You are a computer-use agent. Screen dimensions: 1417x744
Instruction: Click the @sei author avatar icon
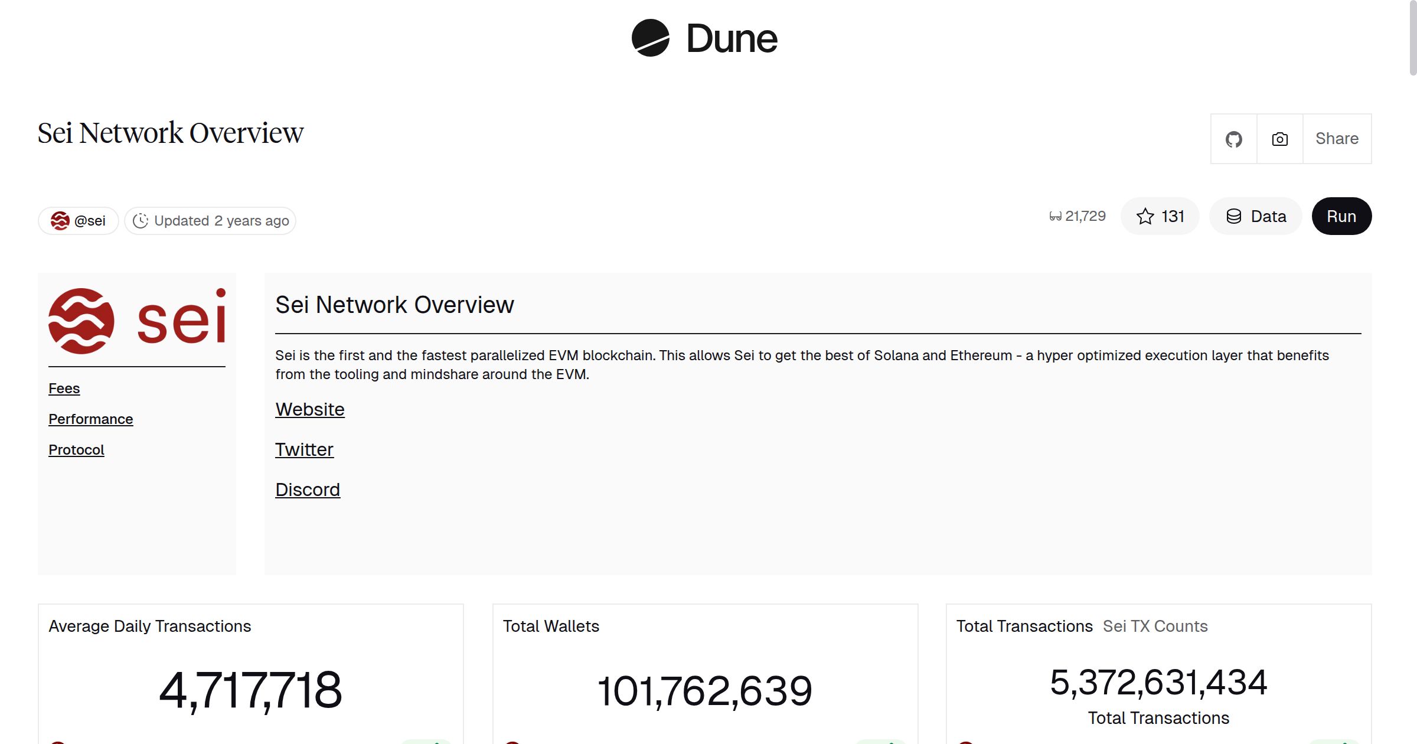(x=61, y=220)
